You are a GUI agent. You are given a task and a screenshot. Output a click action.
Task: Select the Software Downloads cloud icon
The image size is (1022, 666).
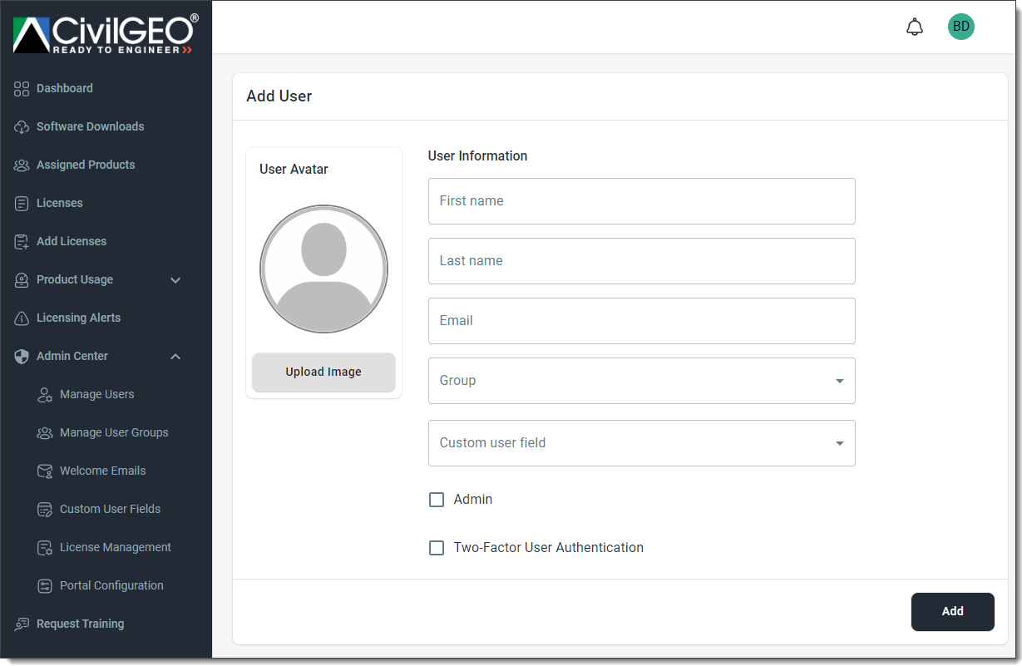(20, 126)
